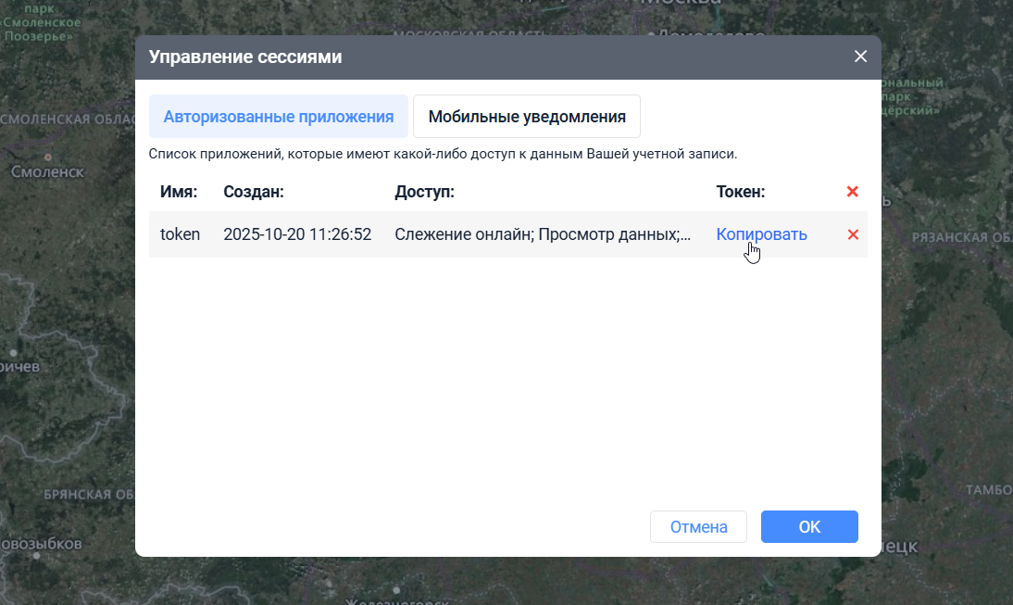Click the Доступ column header

coord(424,192)
